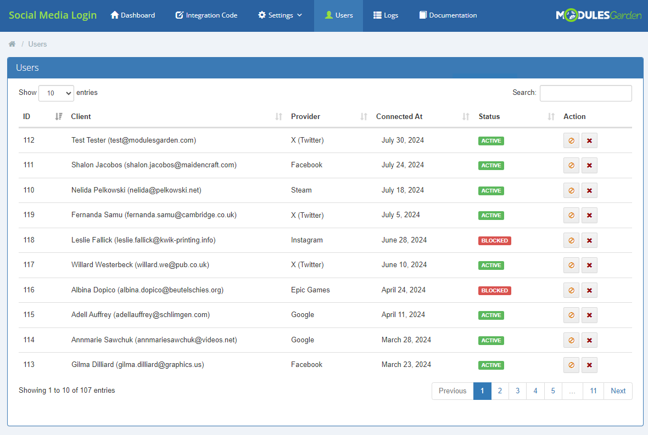Delete Test Tester's entry with the red X
648x435 pixels.
click(x=589, y=141)
